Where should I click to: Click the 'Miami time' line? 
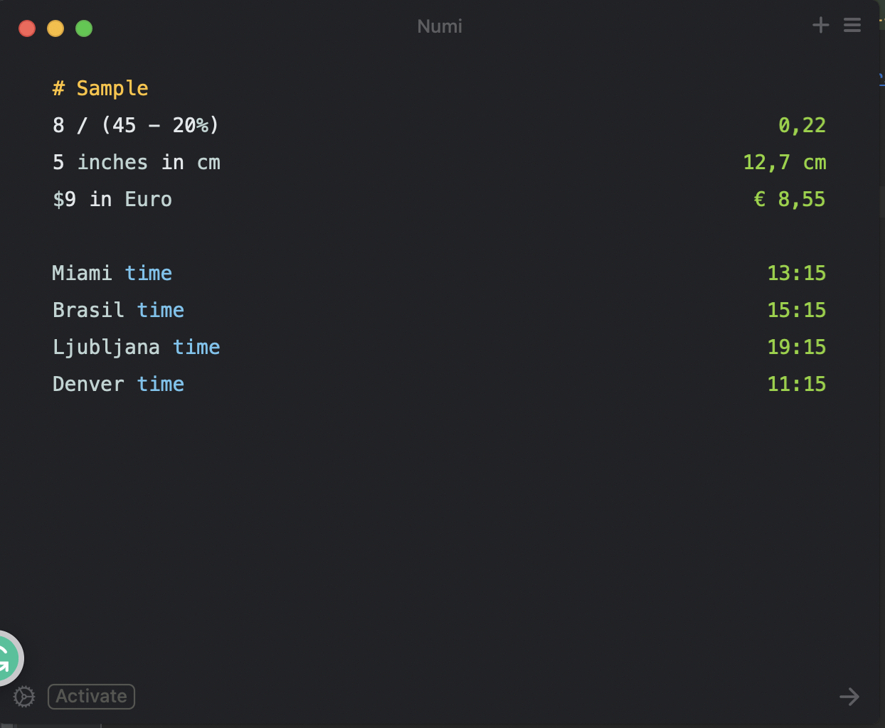[x=112, y=273]
